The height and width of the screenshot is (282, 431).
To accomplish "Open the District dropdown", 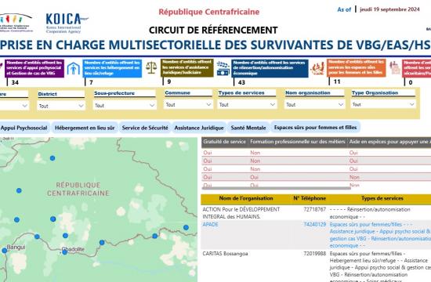I will coord(61,106).
